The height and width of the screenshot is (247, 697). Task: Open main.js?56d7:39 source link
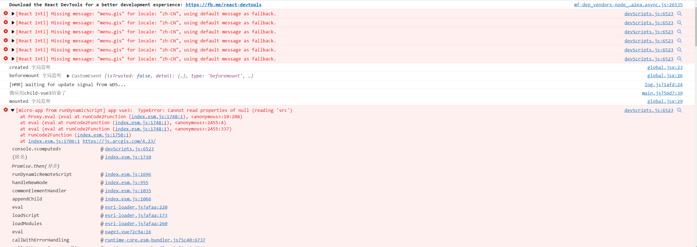click(662, 93)
